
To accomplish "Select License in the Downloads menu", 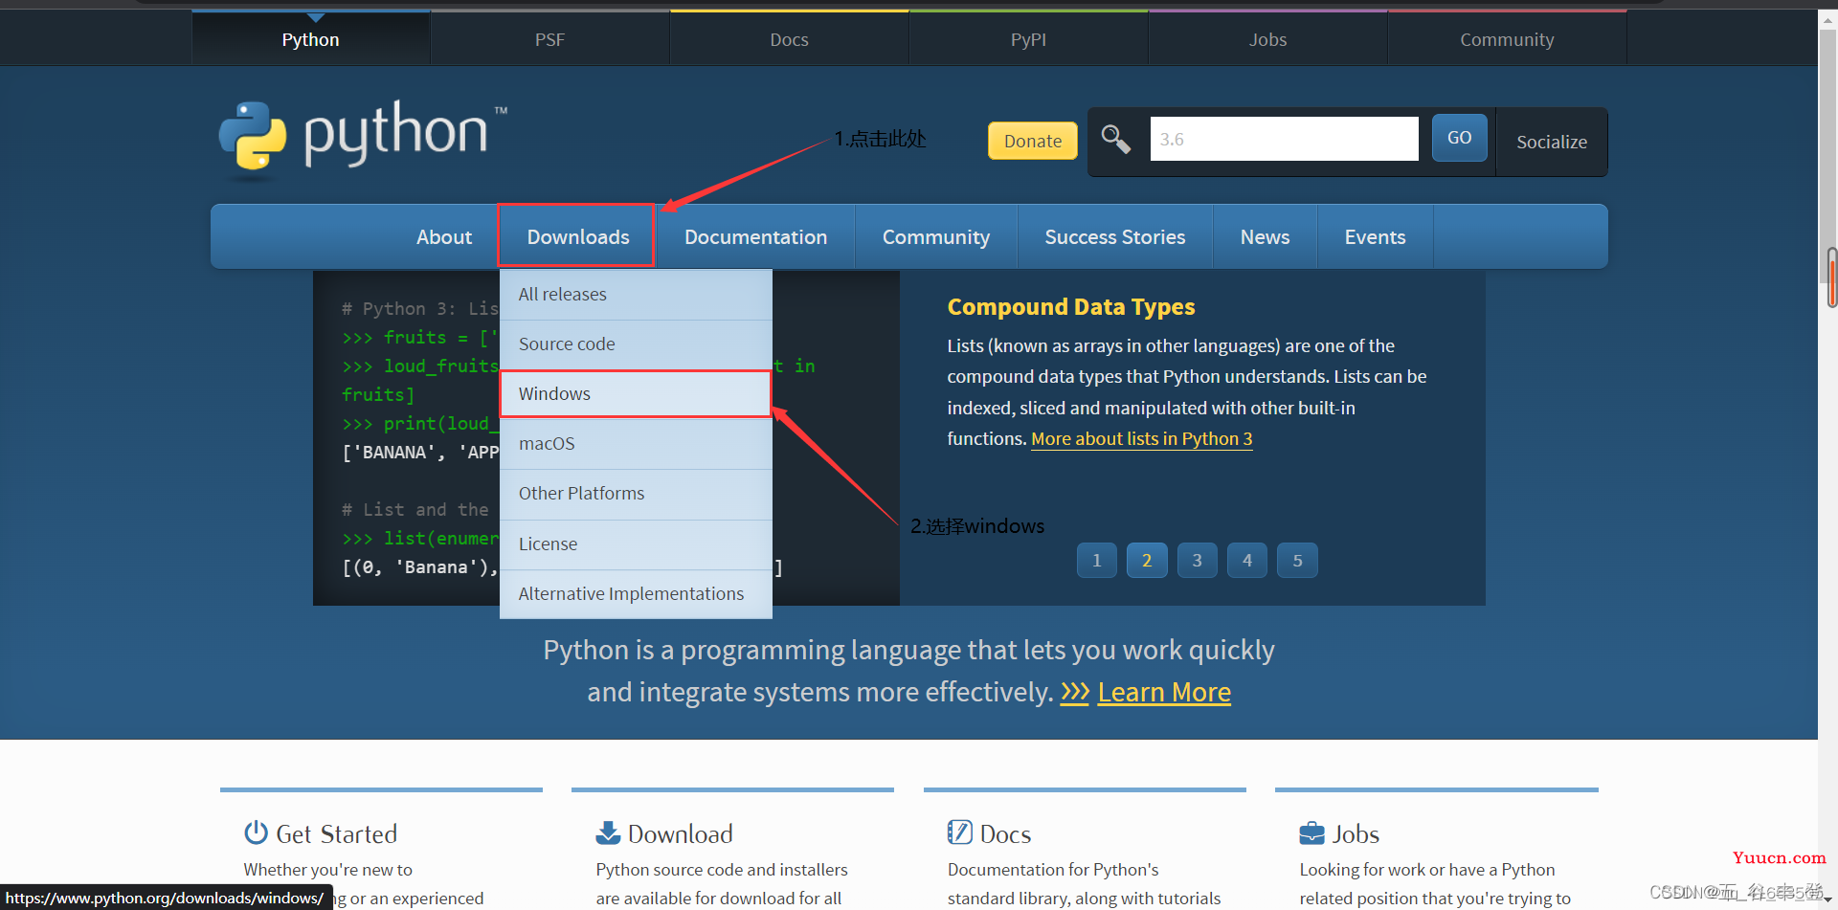I will (636, 544).
